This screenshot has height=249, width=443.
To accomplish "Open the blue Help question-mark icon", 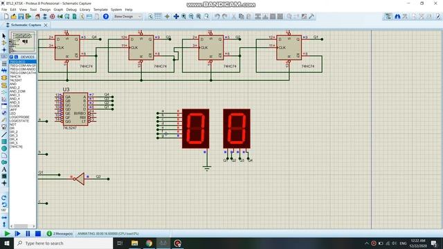I will [106, 17].
